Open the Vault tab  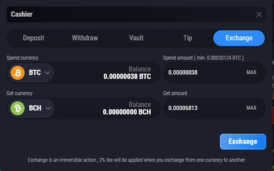[x=136, y=38]
